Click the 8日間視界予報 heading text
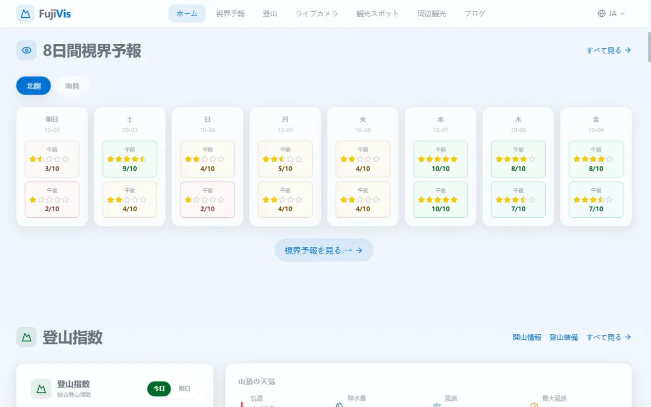The width and height of the screenshot is (651, 407). [x=92, y=51]
